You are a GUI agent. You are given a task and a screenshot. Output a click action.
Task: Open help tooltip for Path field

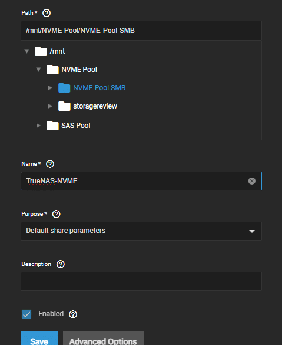click(47, 13)
